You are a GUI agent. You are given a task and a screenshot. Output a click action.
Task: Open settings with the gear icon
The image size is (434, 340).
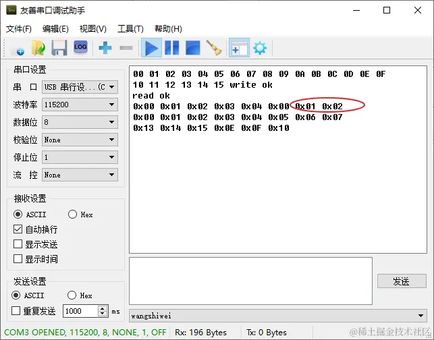pos(260,48)
